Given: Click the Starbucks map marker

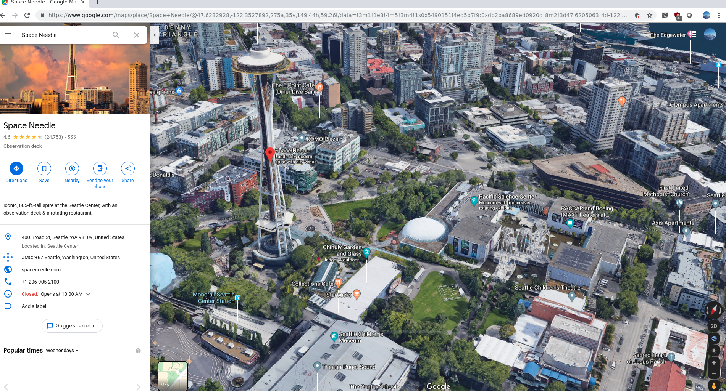Looking at the screenshot, I should coord(357,294).
